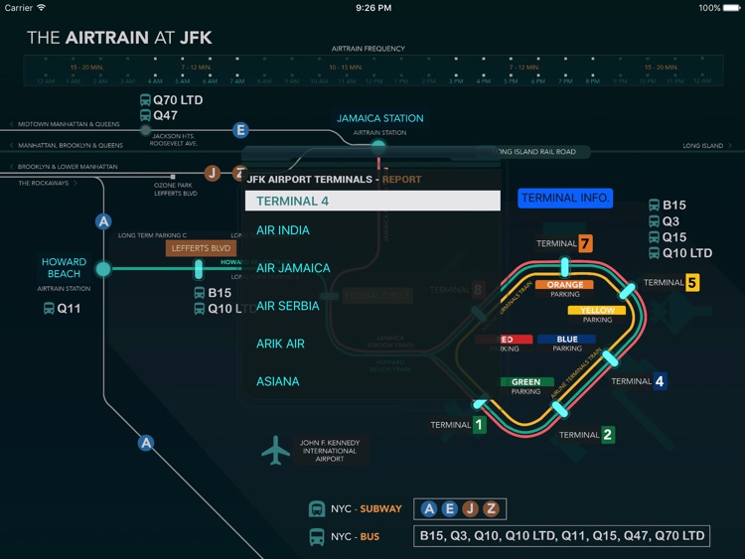
Task: Select the Jamaica Station node
Action: [378, 145]
